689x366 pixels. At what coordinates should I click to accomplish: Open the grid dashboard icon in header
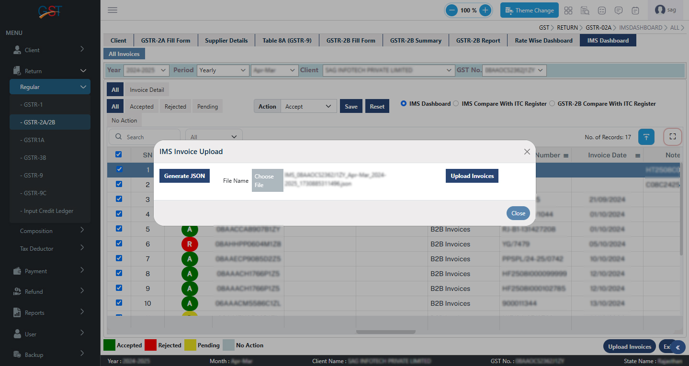click(568, 10)
